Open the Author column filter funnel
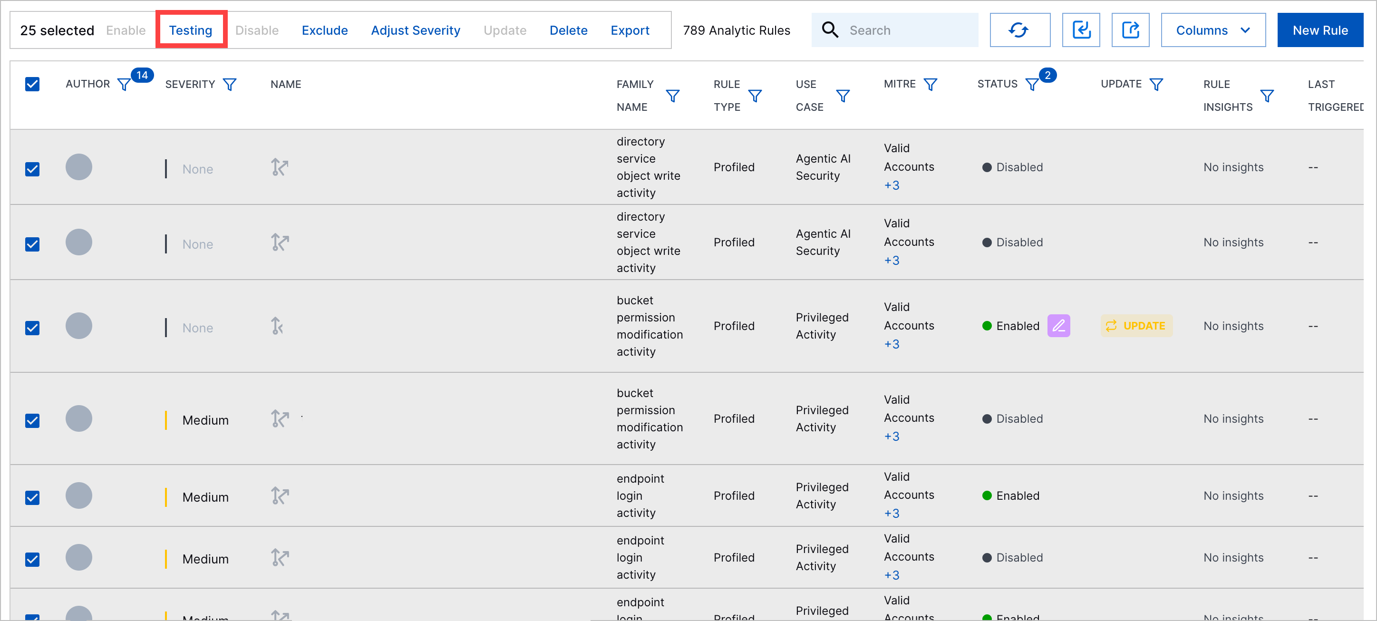 tap(124, 84)
